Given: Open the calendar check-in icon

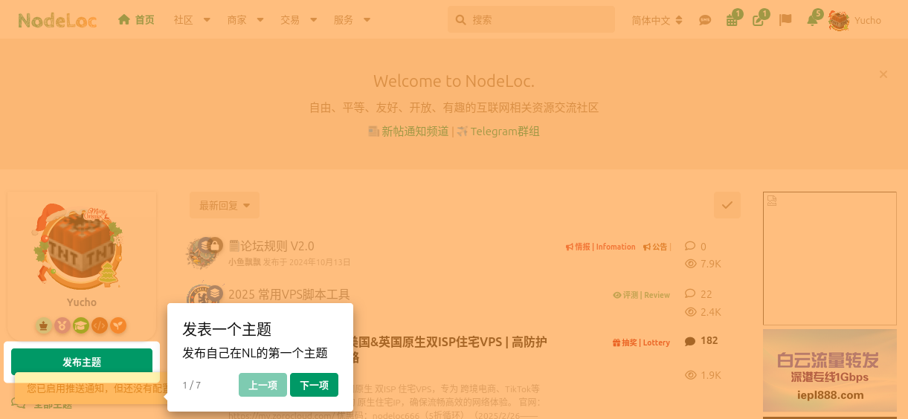Looking at the screenshot, I should click(x=732, y=21).
